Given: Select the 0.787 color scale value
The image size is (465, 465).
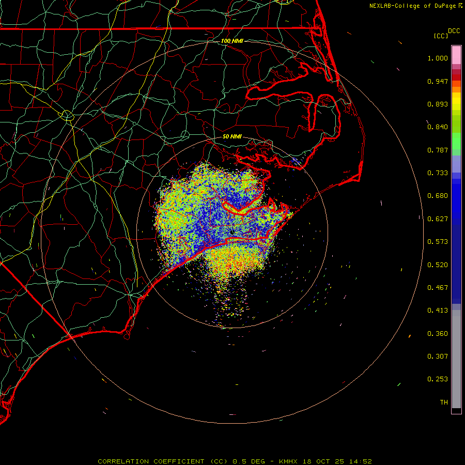Looking at the screenshot, I should click(x=438, y=150).
